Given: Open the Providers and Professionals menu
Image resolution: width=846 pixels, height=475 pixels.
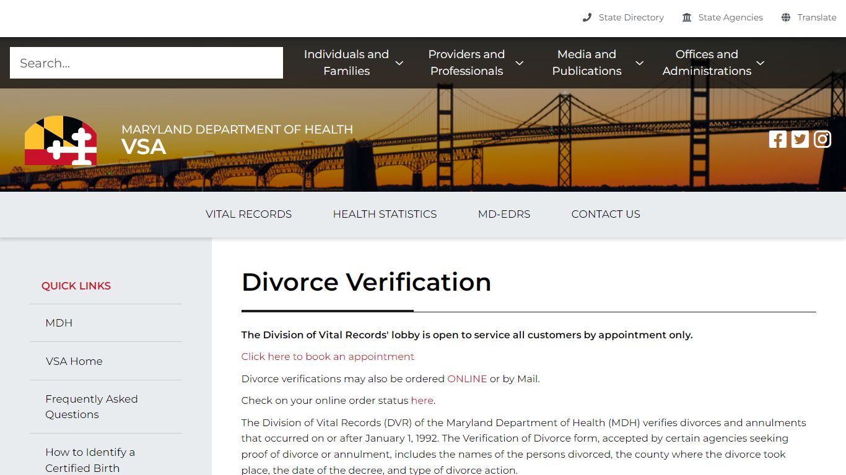Looking at the screenshot, I should pyautogui.click(x=466, y=62).
